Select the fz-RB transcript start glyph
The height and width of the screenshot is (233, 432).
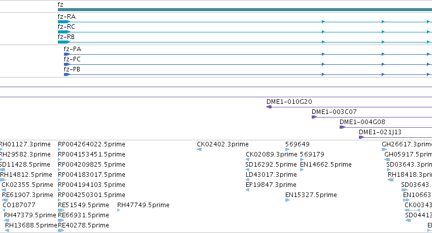click(x=63, y=42)
